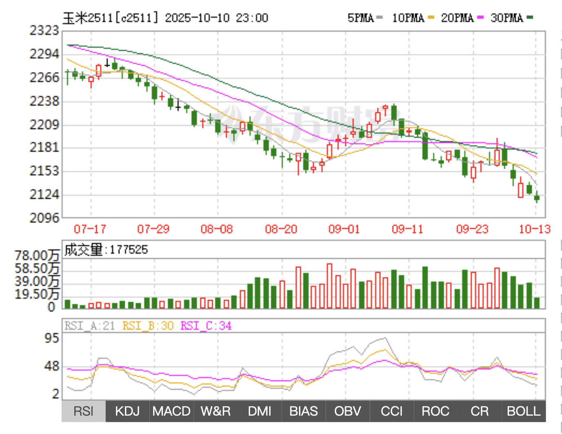Switch to the CR tab
This screenshot has width=562, height=434.
[x=479, y=411]
